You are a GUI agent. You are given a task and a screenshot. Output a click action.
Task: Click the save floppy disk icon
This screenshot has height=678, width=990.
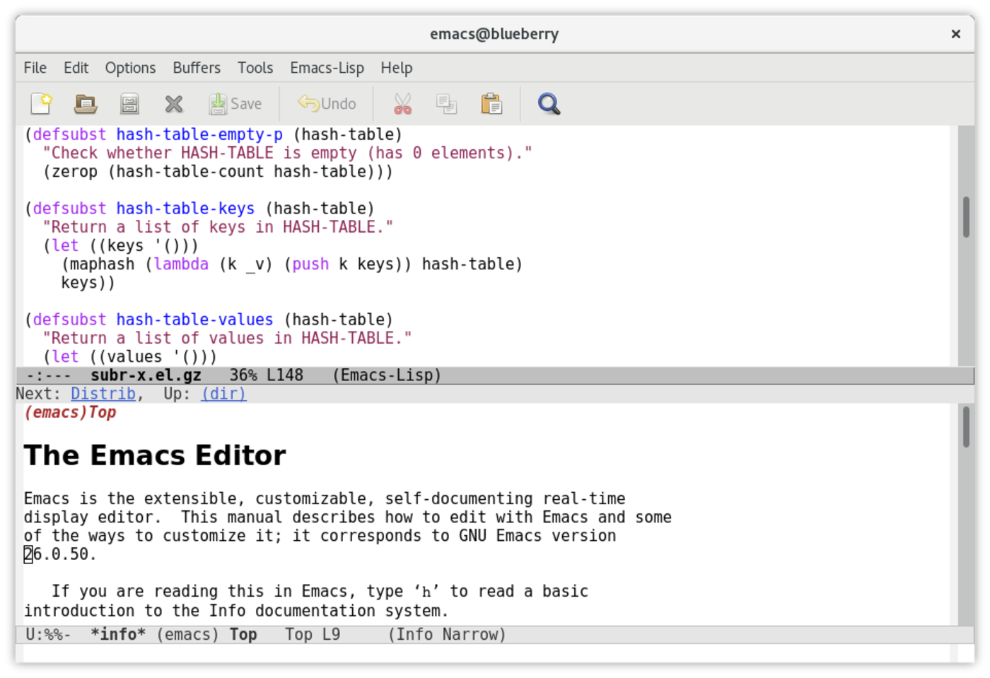click(129, 103)
